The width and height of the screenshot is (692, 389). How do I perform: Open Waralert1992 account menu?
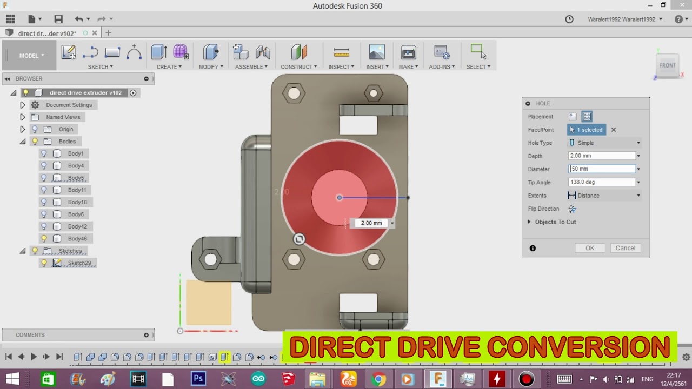[x=626, y=19]
